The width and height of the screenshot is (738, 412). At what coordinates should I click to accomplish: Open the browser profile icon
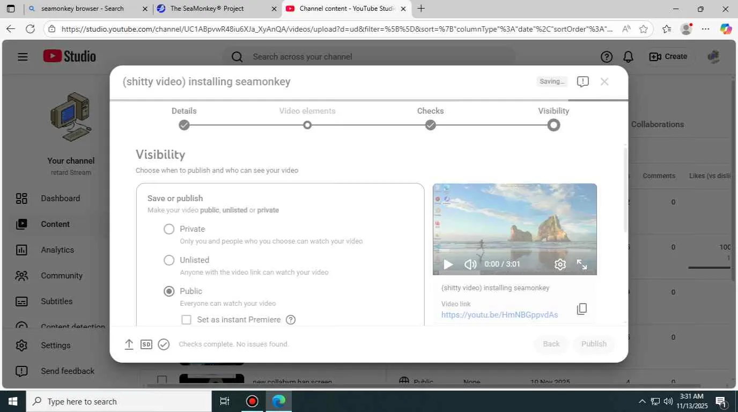tap(686, 29)
